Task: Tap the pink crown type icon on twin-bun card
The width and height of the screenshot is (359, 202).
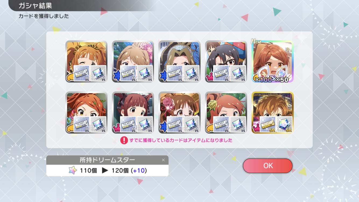Action: click(x=117, y=128)
